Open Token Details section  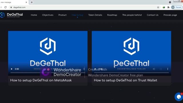(95, 15)
